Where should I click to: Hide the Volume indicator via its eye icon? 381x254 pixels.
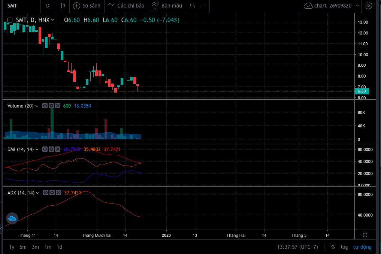45,106
